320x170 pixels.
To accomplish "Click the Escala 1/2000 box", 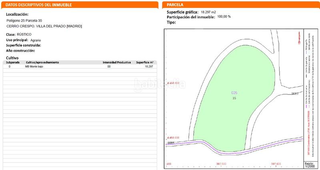I will tap(309, 165).
